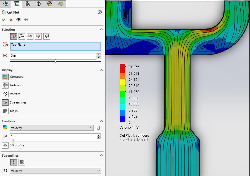
Task: Open the Streamlines Velocity parameter dropdown
Action: click(56, 171)
